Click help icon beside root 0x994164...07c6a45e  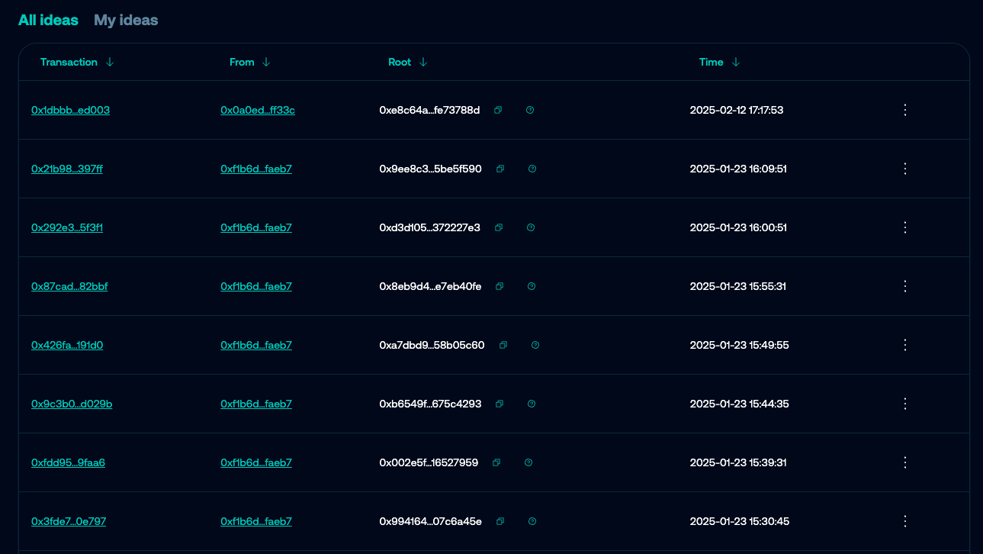click(532, 521)
